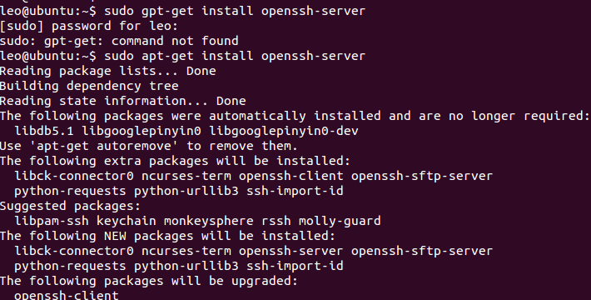Click the python-urllib3 entry under extra packages
The image size is (591, 300).
click(x=186, y=191)
